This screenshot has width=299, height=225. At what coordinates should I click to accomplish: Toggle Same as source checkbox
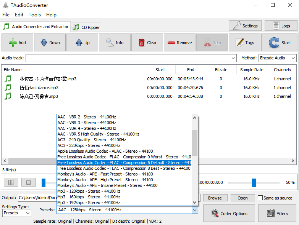point(260,198)
